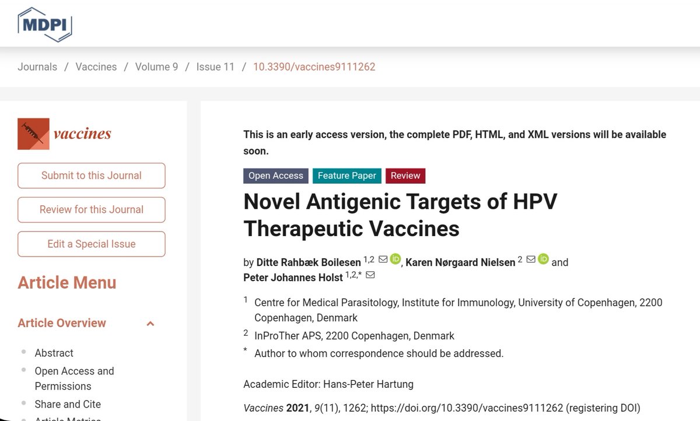Screen dimensions: 700x421
Task: Email Peter Johannes Holst via envelope icon
Action: [370, 275]
